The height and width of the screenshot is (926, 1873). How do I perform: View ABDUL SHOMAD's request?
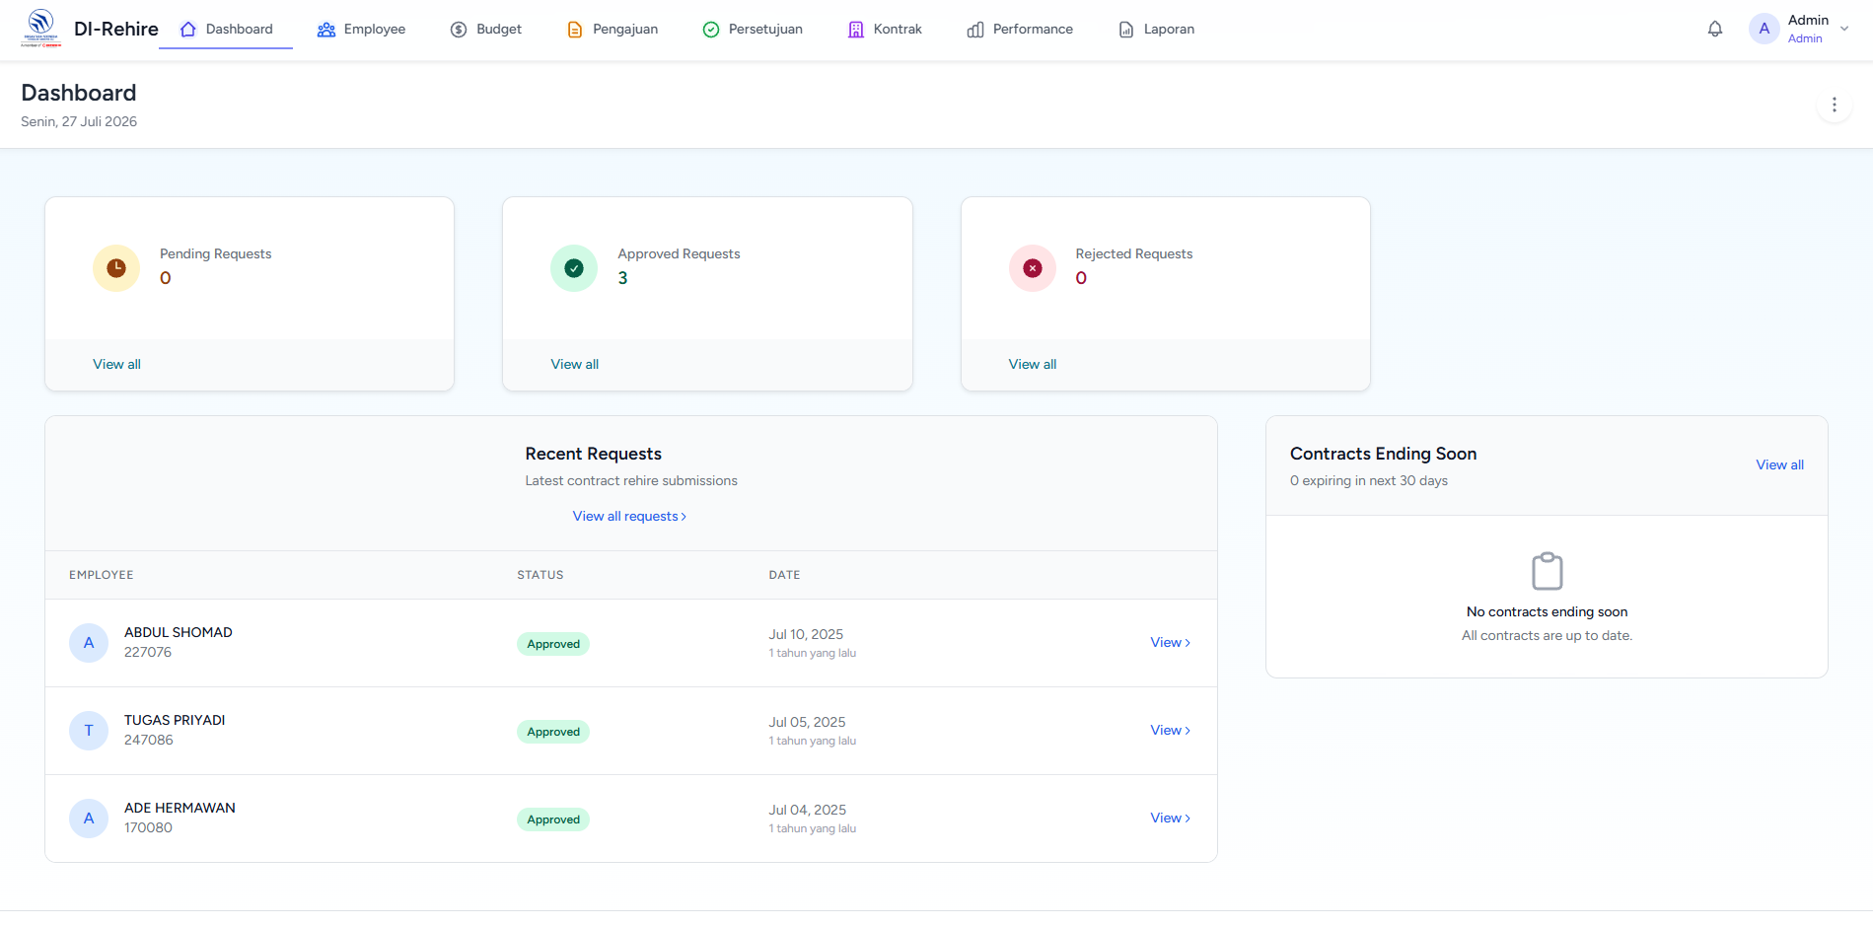[1171, 643]
